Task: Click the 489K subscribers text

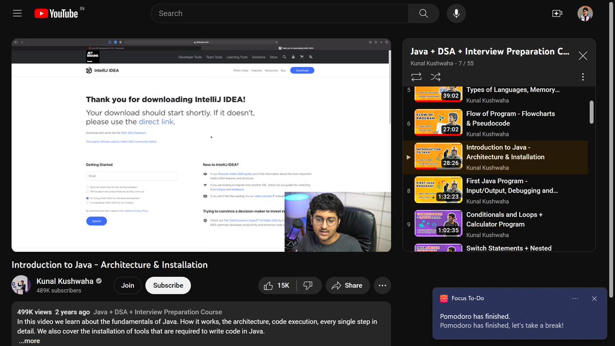Action: (59, 291)
